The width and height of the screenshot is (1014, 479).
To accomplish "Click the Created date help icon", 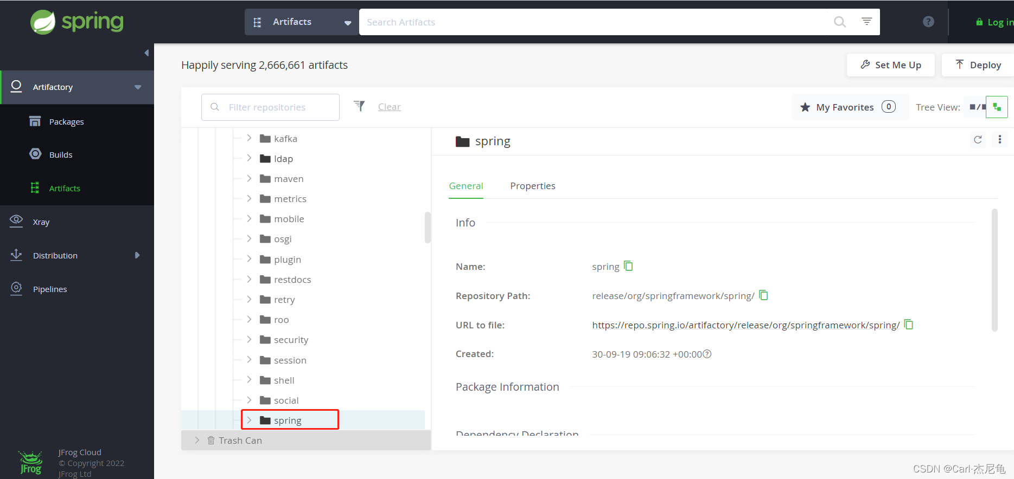I will pyautogui.click(x=707, y=354).
